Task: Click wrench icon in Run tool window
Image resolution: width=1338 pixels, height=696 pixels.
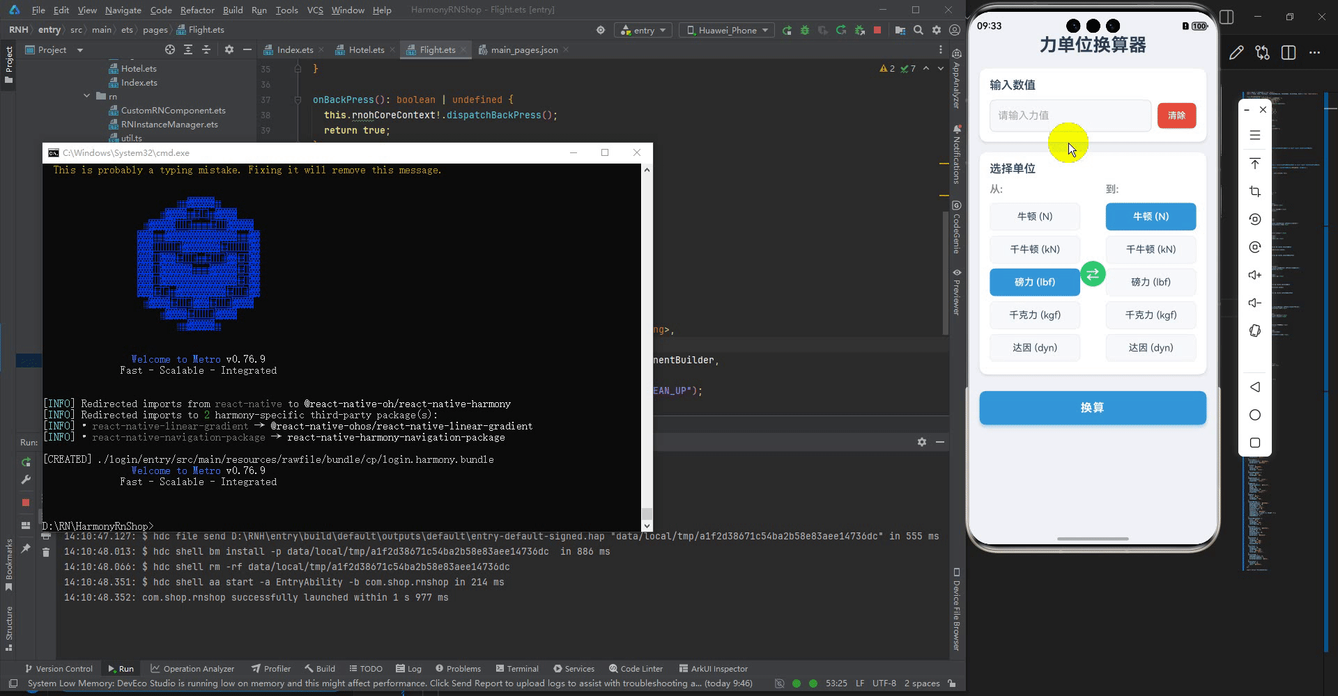Action: (26, 480)
